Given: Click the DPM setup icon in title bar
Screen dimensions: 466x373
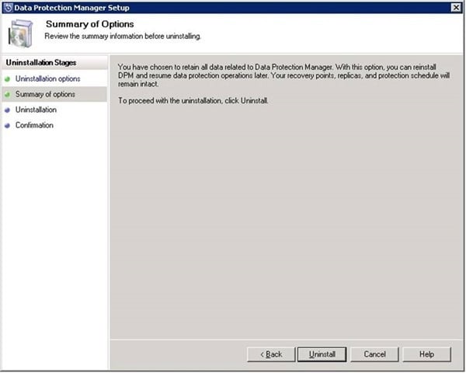Looking at the screenshot, I should (x=8, y=8).
